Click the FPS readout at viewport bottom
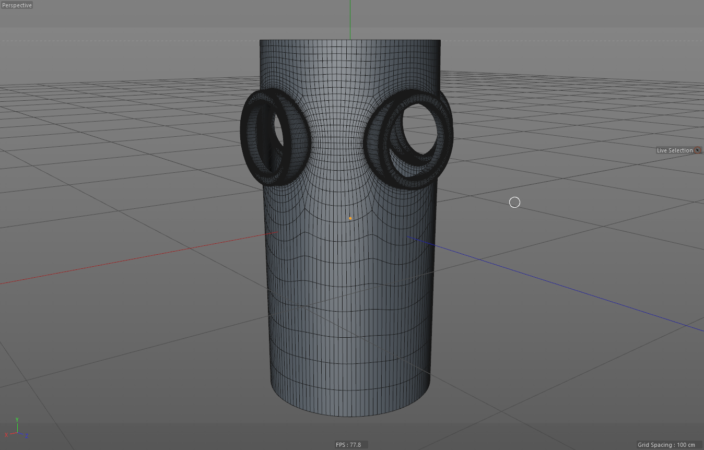Screen dimensions: 704x450 tap(348, 445)
